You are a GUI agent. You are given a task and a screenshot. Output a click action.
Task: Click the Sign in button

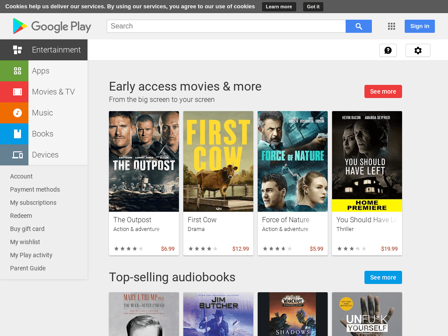420,26
